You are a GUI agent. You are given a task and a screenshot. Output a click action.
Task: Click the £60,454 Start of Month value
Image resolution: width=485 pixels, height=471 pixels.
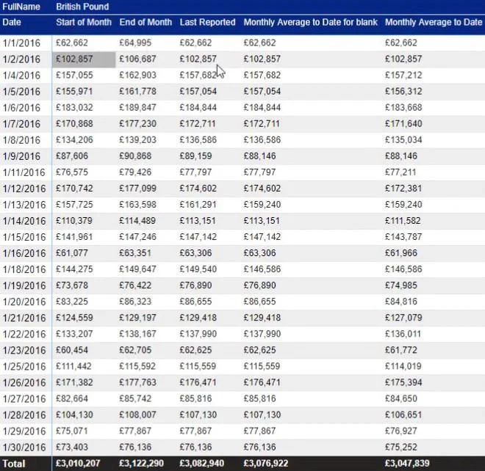[x=72, y=350]
